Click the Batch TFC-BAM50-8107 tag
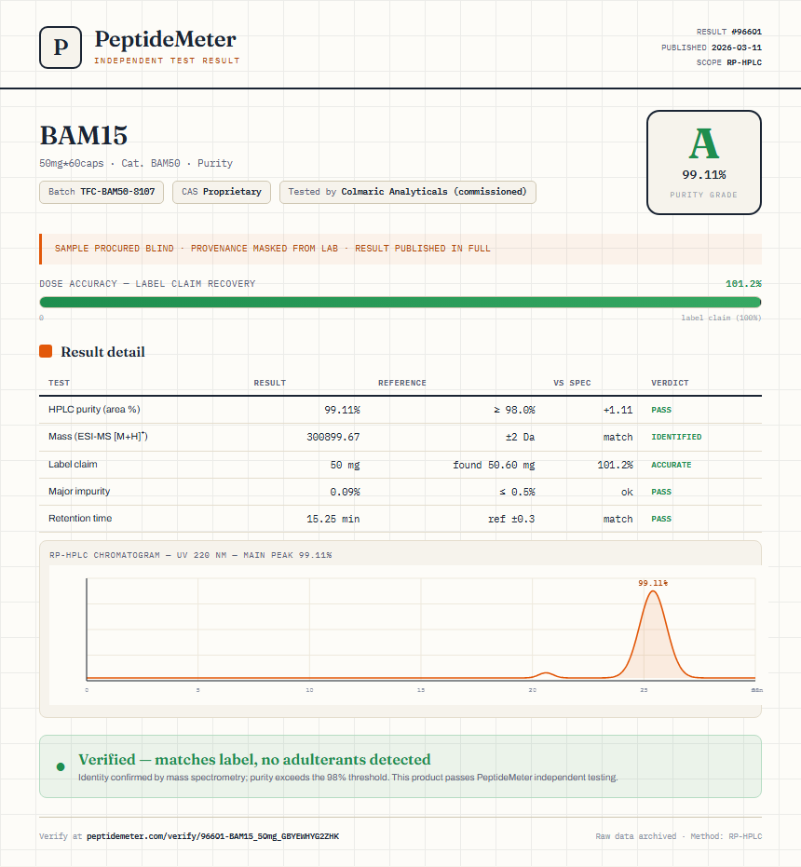 [102, 192]
